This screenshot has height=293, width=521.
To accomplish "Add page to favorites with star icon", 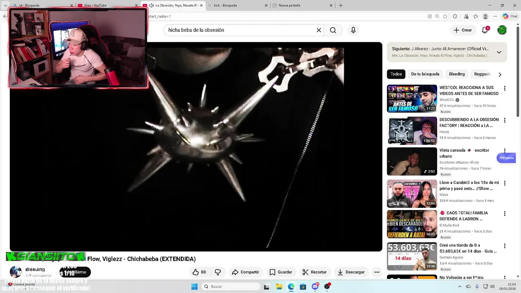I will point(445,16).
